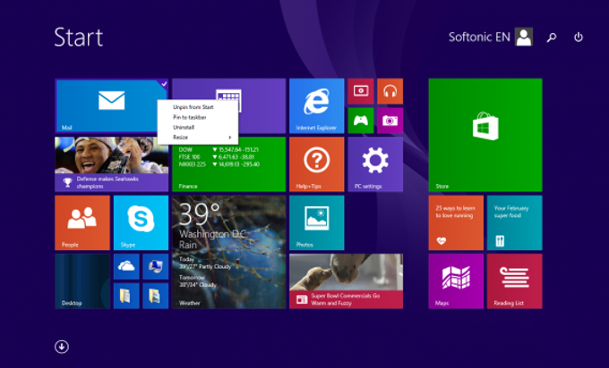Launch the Skype tile

[141, 222]
